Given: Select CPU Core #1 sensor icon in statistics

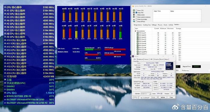Looking at the screenshot, I should (x=137, y=33).
